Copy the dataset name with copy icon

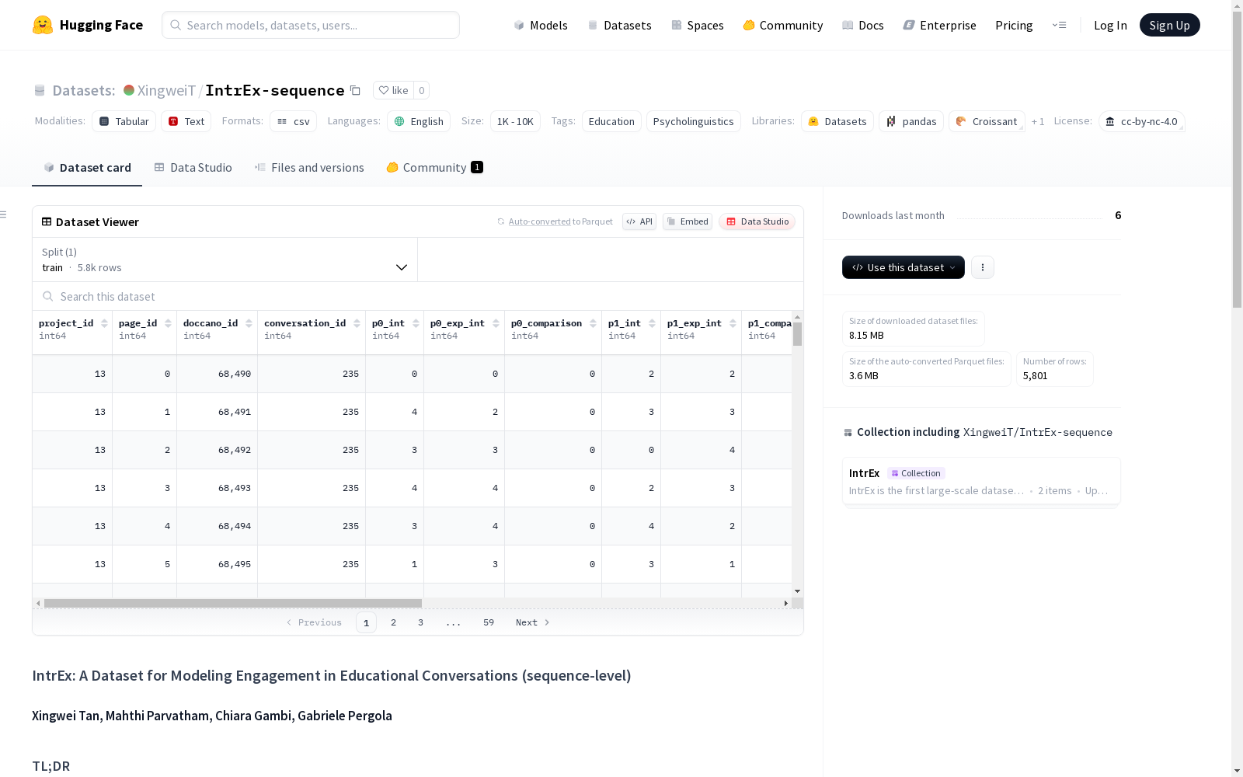(x=355, y=90)
